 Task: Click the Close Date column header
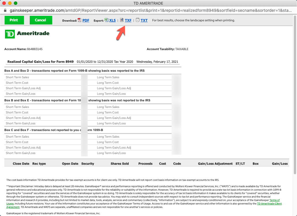coord(21,164)
